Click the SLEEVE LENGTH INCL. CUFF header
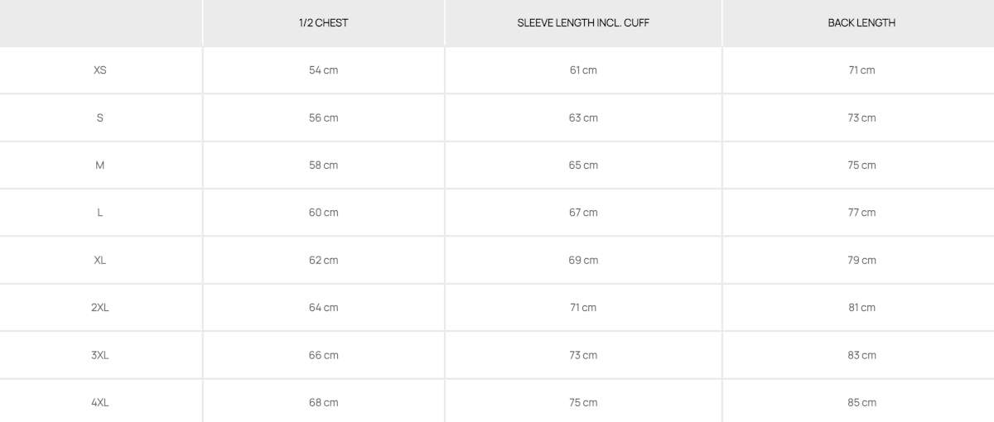 pos(583,23)
